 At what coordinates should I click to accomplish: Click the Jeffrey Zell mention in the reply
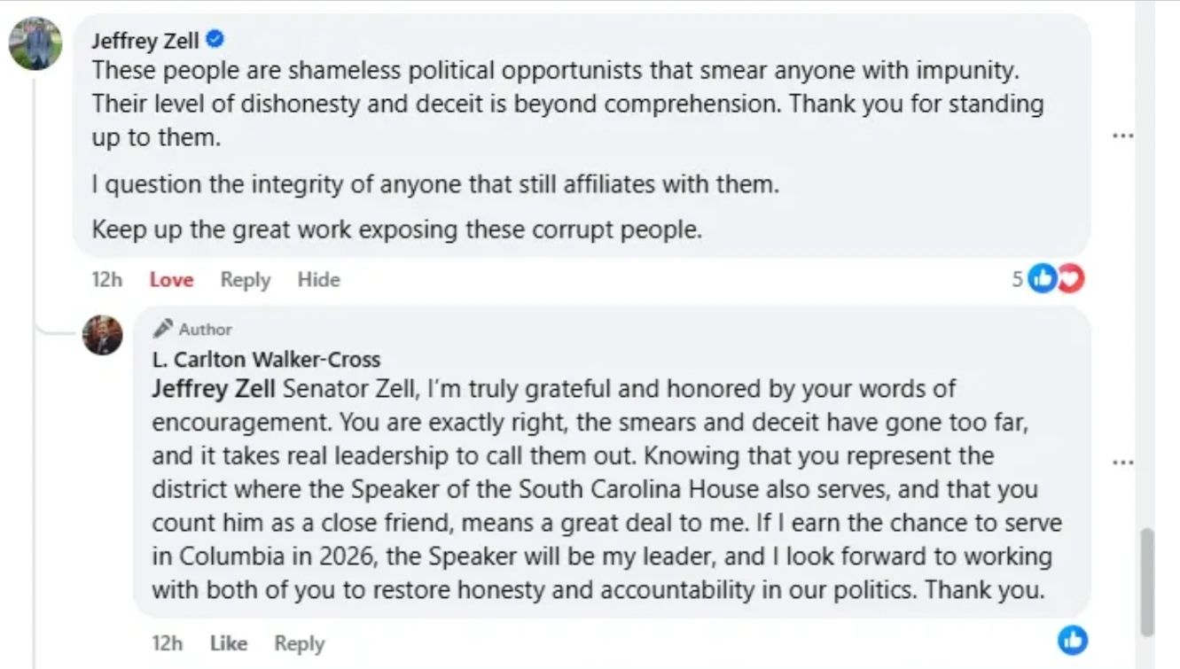[214, 389]
